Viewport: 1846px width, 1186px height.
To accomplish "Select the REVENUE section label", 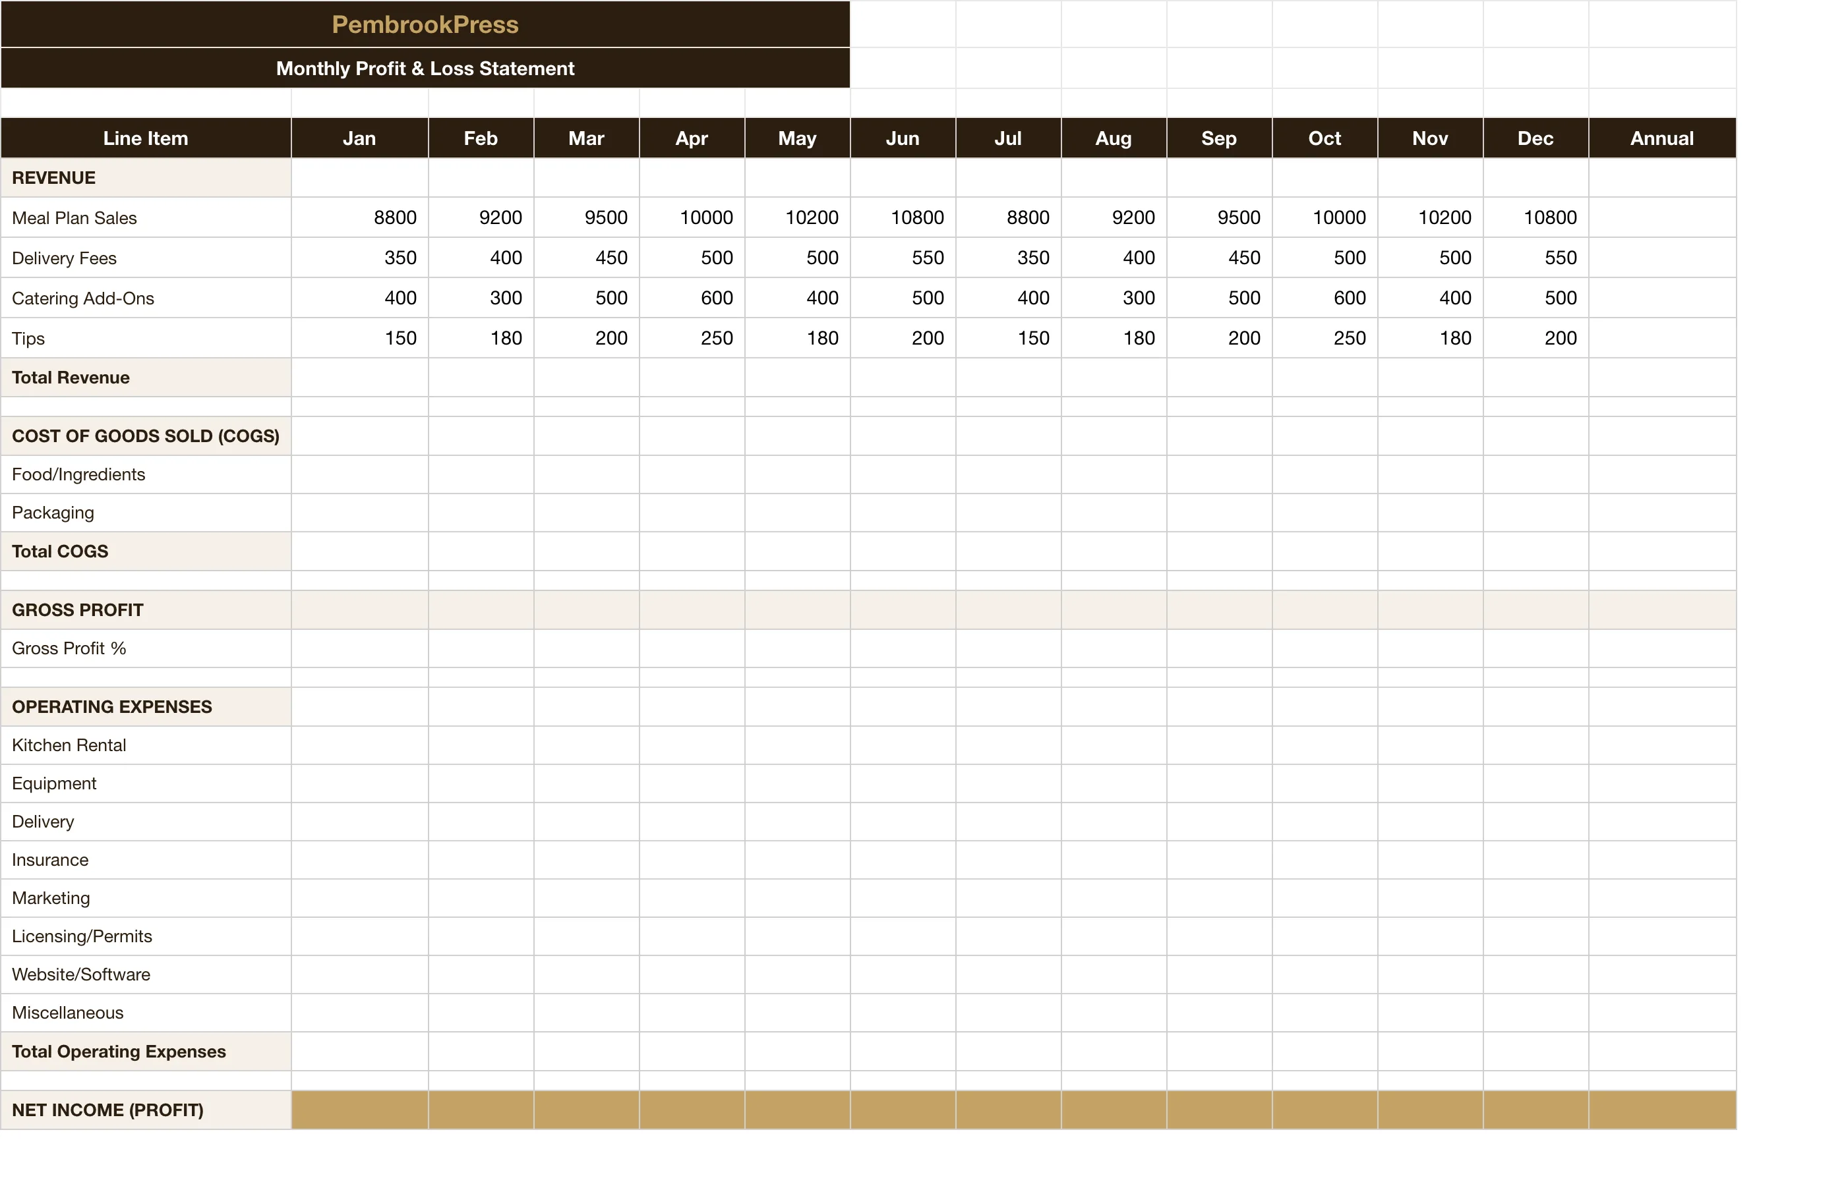I will click(x=146, y=178).
